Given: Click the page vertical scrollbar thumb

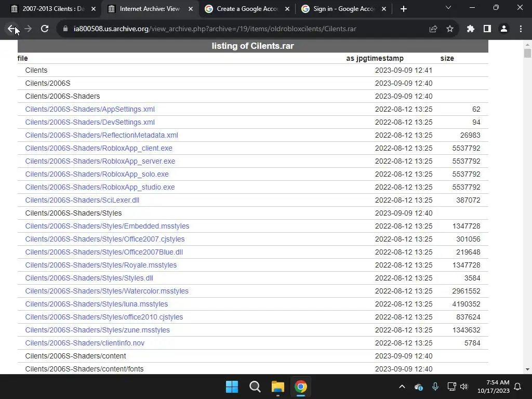Looking at the screenshot, I should coord(527,54).
